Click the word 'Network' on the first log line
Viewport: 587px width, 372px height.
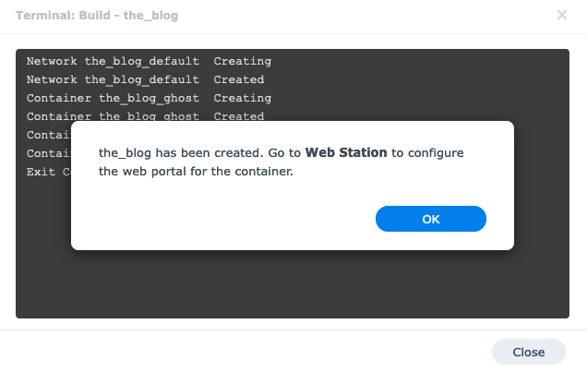52,61
